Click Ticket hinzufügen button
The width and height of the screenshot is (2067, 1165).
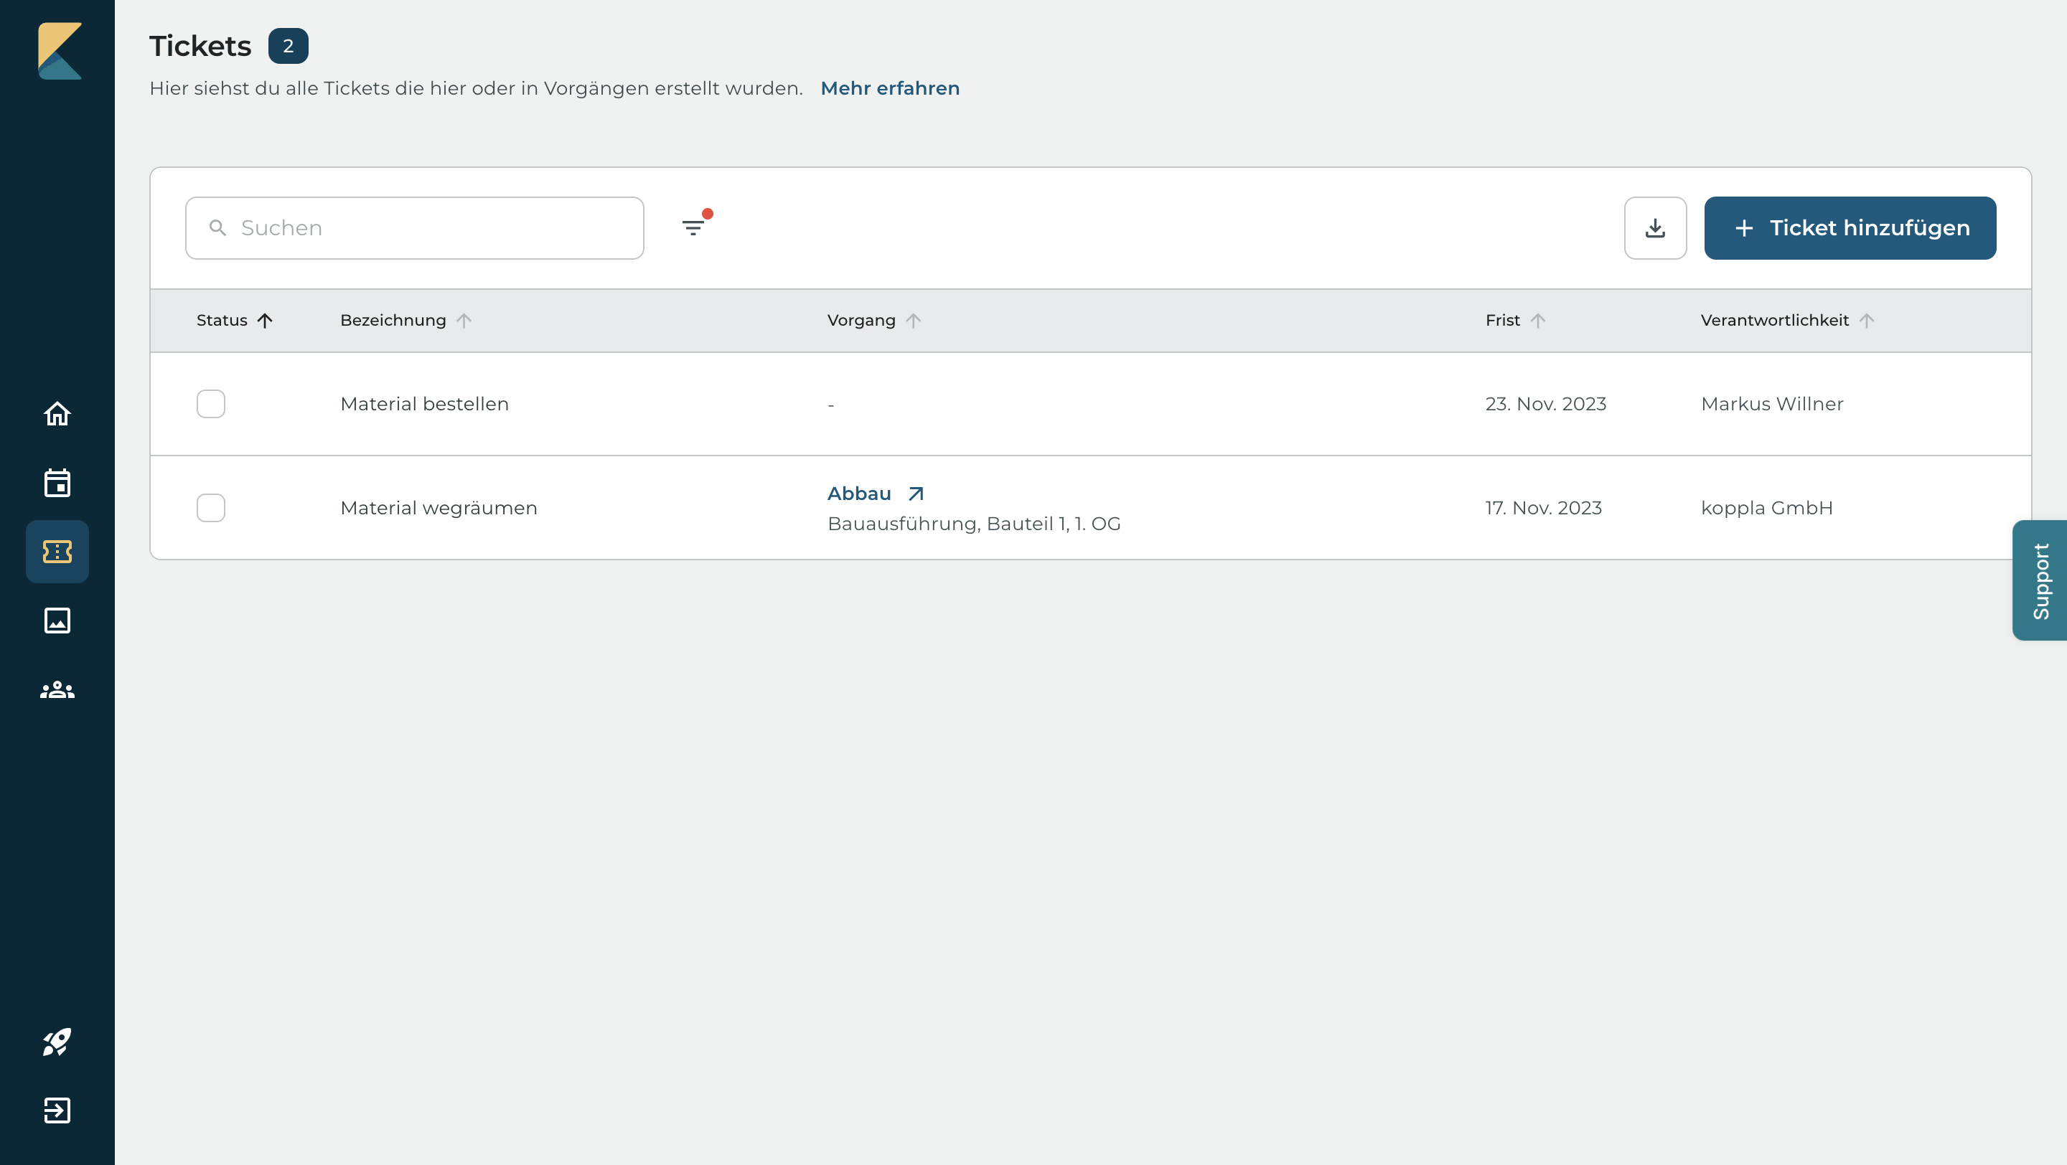click(x=1850, y=227)
